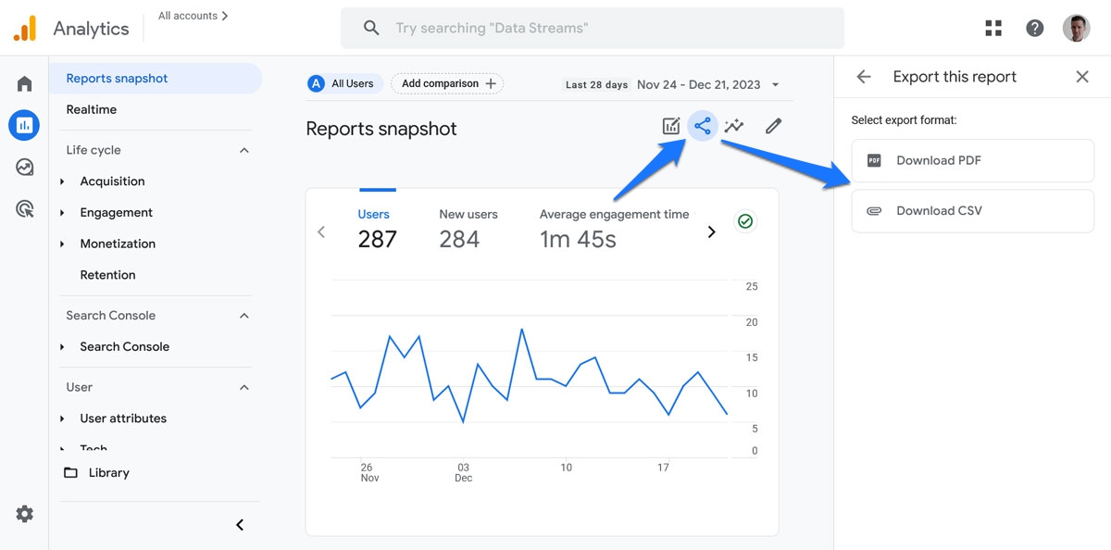
Task: Open the Explore icon in left rail
Action: point(24,168)
